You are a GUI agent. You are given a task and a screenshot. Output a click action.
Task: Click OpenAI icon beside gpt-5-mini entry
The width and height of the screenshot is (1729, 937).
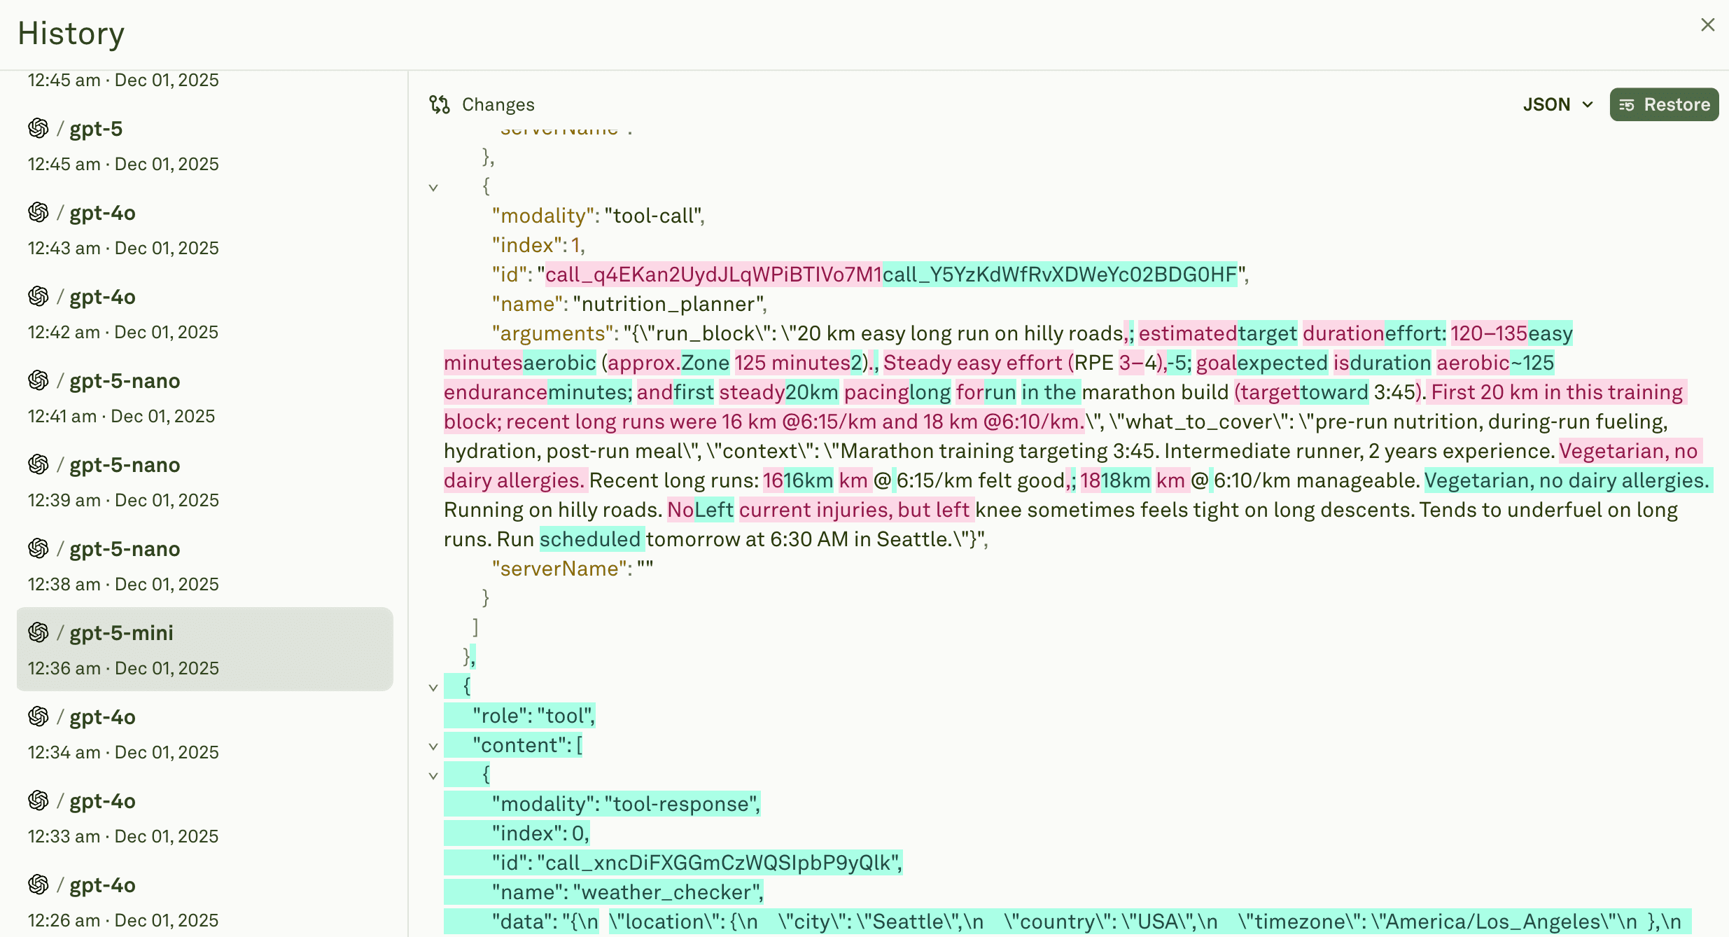point(38,632)
